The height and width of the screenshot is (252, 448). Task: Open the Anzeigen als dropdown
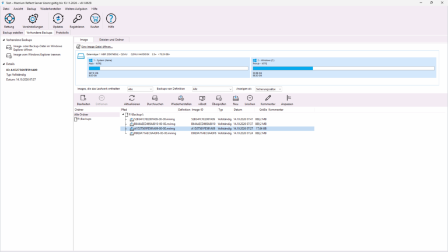268,89
